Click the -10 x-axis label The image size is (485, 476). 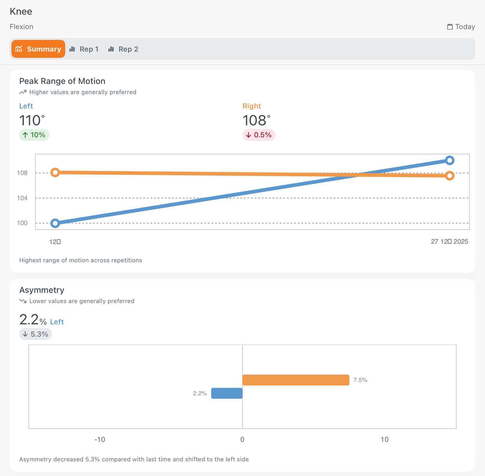point(100,440)
